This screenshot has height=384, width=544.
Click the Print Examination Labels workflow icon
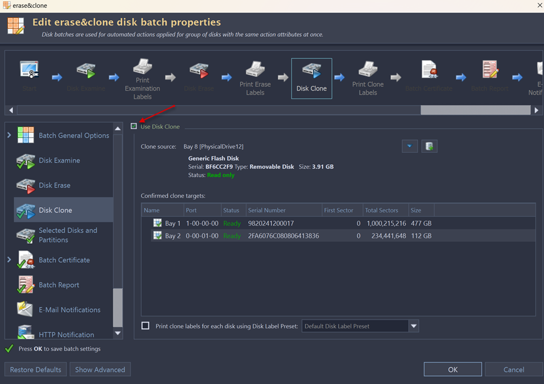tap(142, 68)
